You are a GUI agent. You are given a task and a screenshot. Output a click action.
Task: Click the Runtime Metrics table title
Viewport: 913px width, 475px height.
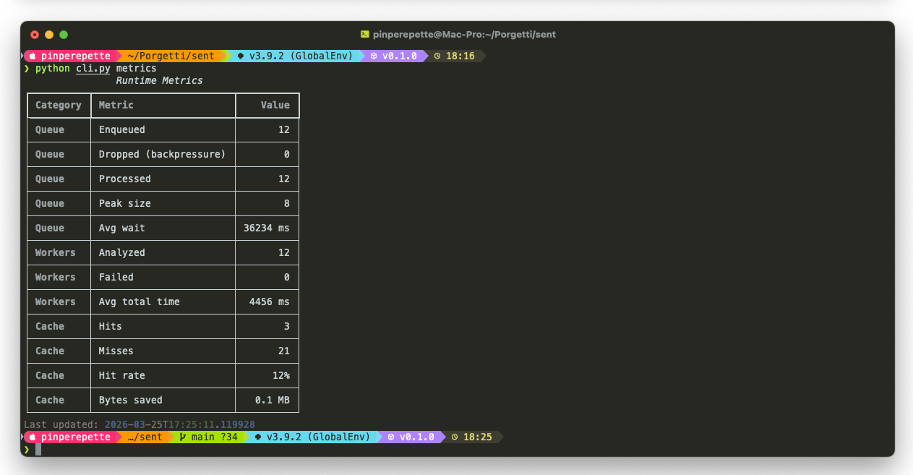(x=159, y=80)
